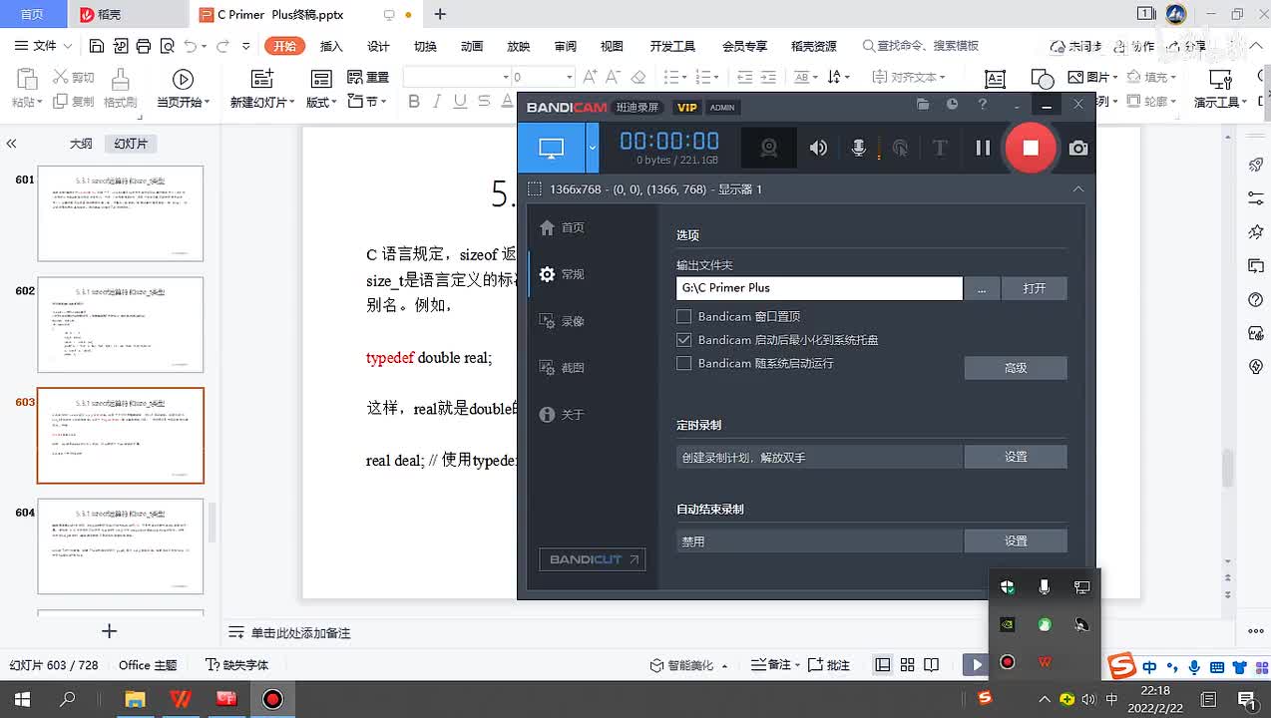1271x718 pixels.
Task: Switch to the 大纲 outline tab
Action: tap(81, 144)
